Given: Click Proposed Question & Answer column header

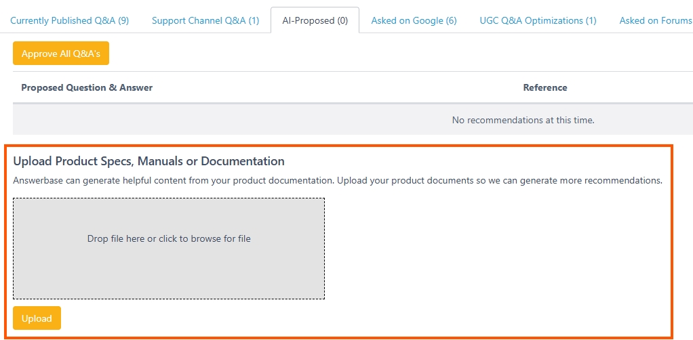Looking at the screenshot, I should point(87,87).
